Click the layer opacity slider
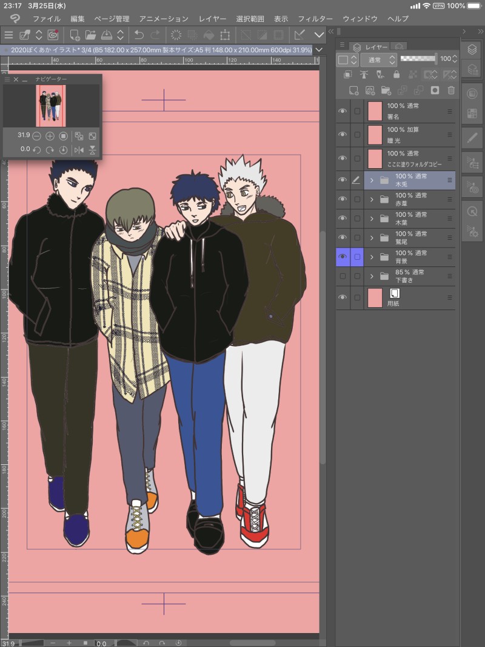The height and width of the screenshot is (647, 485). (419, 59)
